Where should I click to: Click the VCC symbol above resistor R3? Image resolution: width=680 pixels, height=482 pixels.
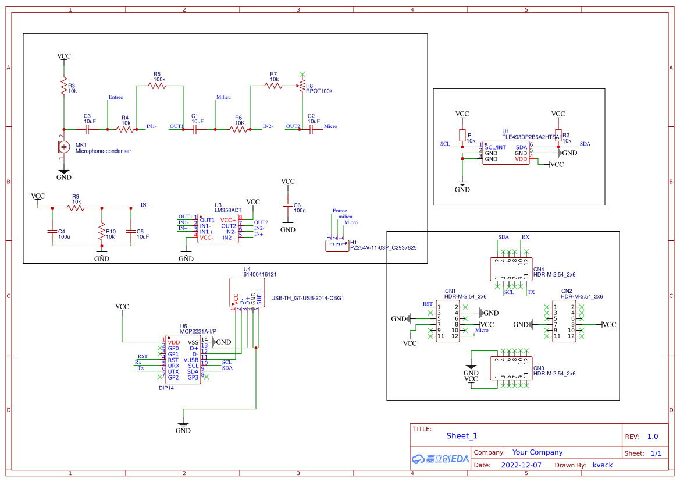point(63,58)
